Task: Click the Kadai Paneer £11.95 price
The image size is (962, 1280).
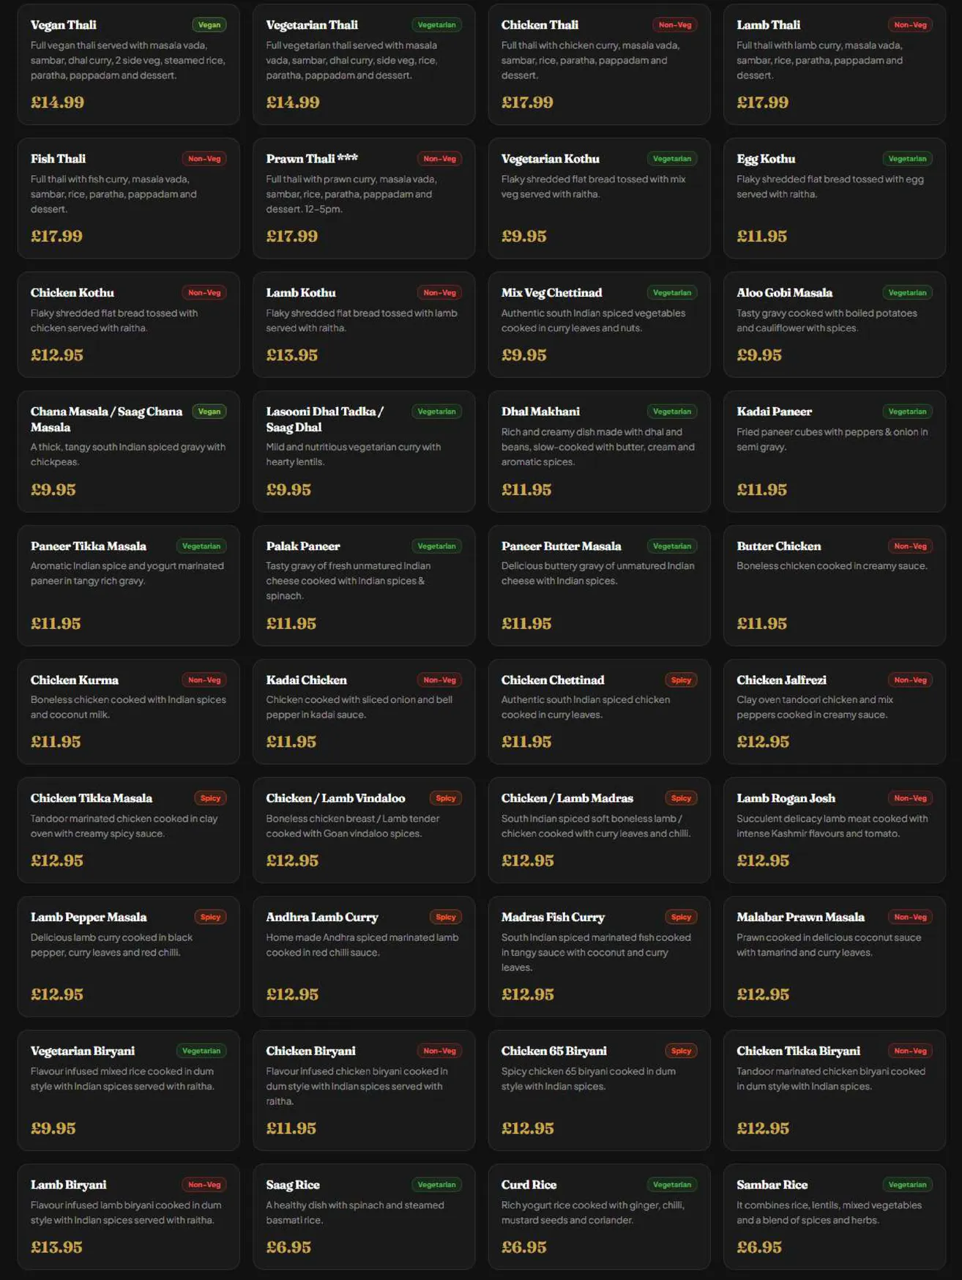Action: 761,489
